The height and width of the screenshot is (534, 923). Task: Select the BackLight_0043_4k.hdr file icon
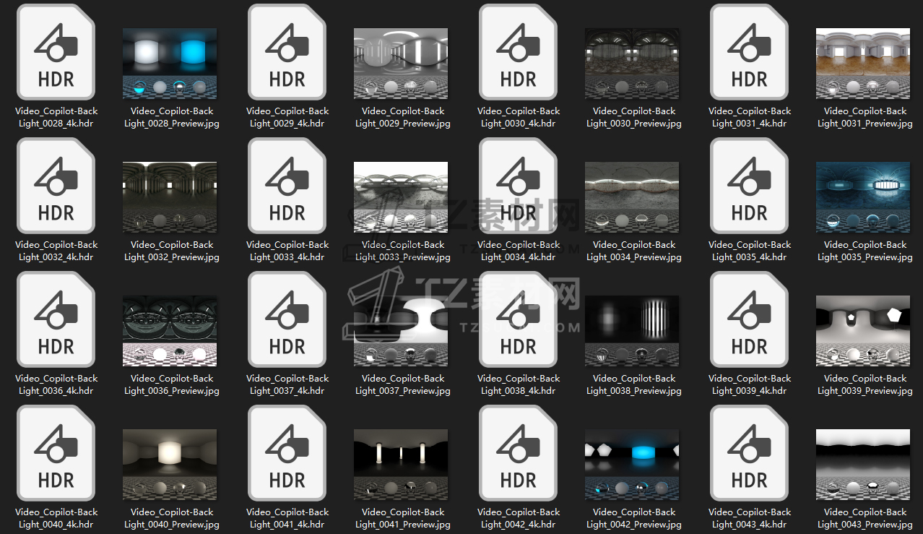tap(750, 453)
